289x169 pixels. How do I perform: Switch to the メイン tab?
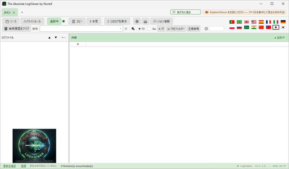pos(7,13)
